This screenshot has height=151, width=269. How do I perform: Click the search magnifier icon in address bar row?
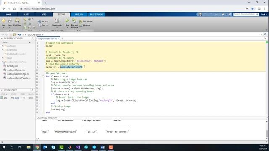(265, 34)
